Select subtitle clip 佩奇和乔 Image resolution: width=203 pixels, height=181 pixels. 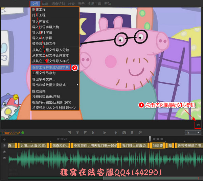click(60, 146)
